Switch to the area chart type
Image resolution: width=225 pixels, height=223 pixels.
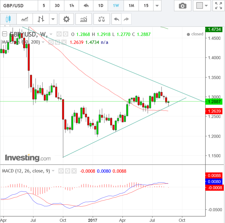pyautogui.click(x=25, y=19)
